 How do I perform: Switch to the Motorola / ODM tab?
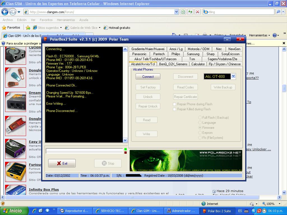click(198, 49)
